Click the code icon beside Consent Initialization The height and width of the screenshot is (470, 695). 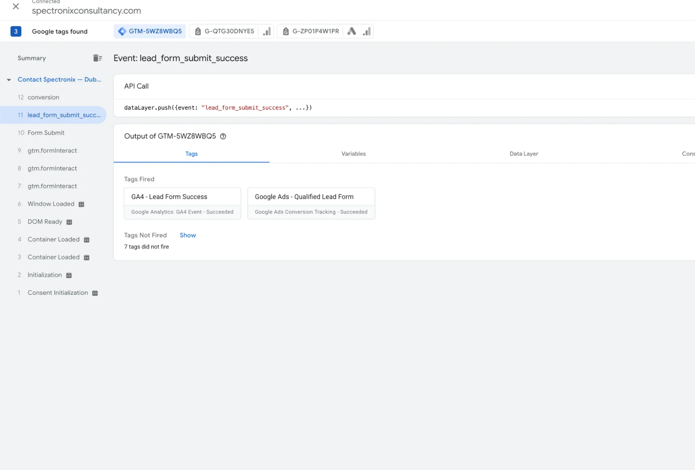(x=95, y=293)
